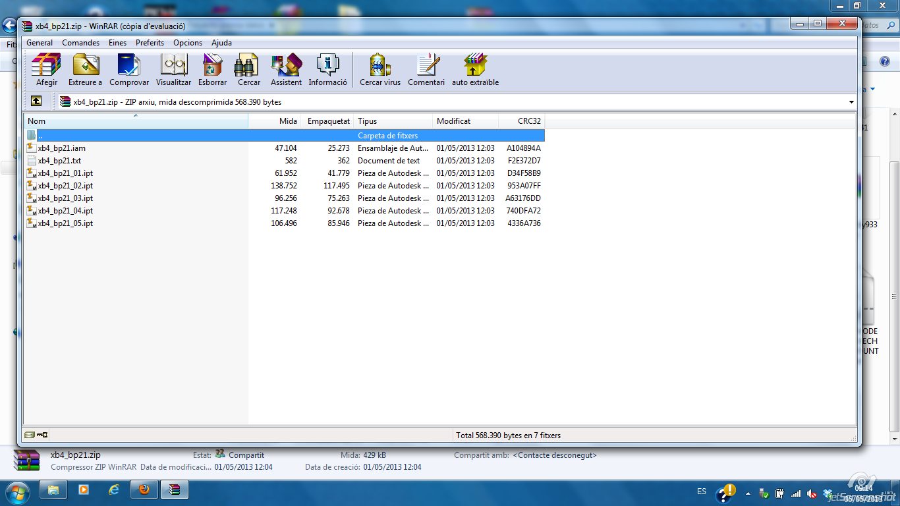Select file xb4_bp21.iam

[285, 148]
